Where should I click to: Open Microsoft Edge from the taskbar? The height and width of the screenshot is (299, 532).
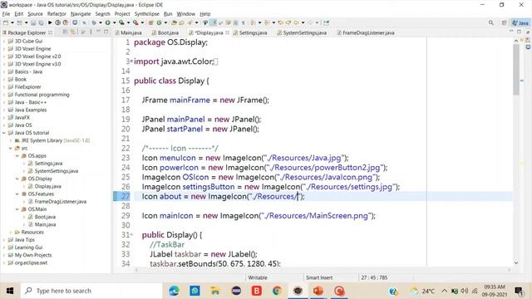pyautogui.click(x=174, y=291)
